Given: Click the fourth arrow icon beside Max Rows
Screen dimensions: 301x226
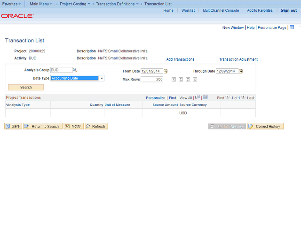Looking at the screenshot, I should pos(195,80).
